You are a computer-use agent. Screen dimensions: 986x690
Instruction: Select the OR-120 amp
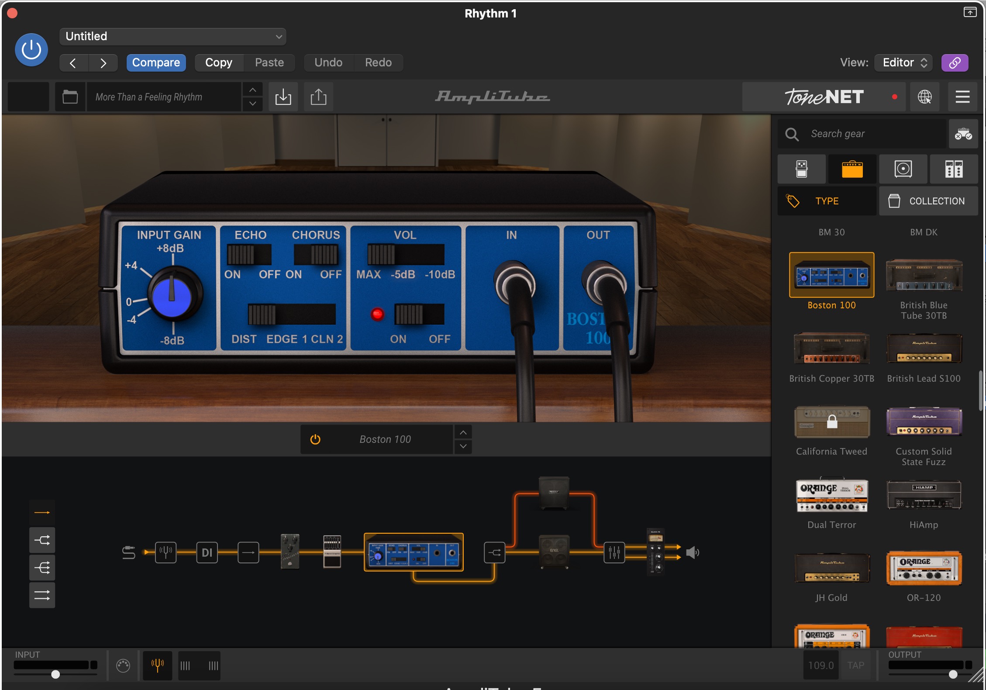[924, 568]
